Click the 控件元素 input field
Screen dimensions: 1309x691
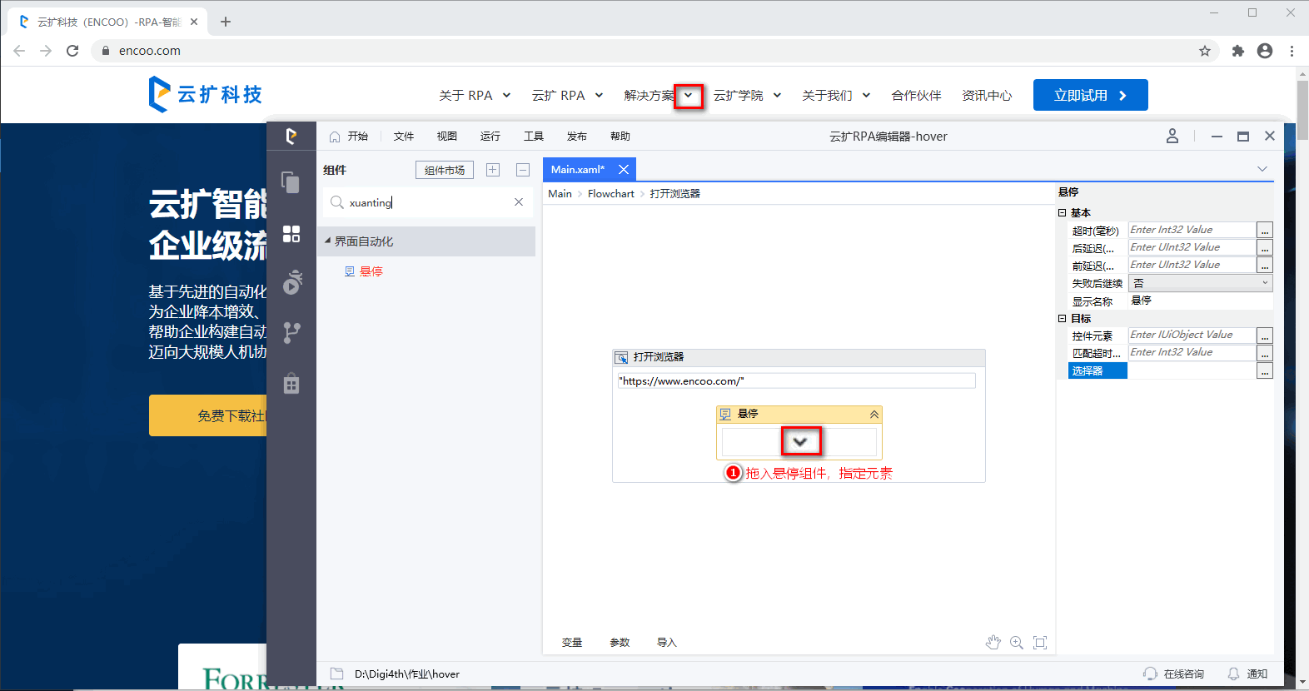[x=1192, y=336]
